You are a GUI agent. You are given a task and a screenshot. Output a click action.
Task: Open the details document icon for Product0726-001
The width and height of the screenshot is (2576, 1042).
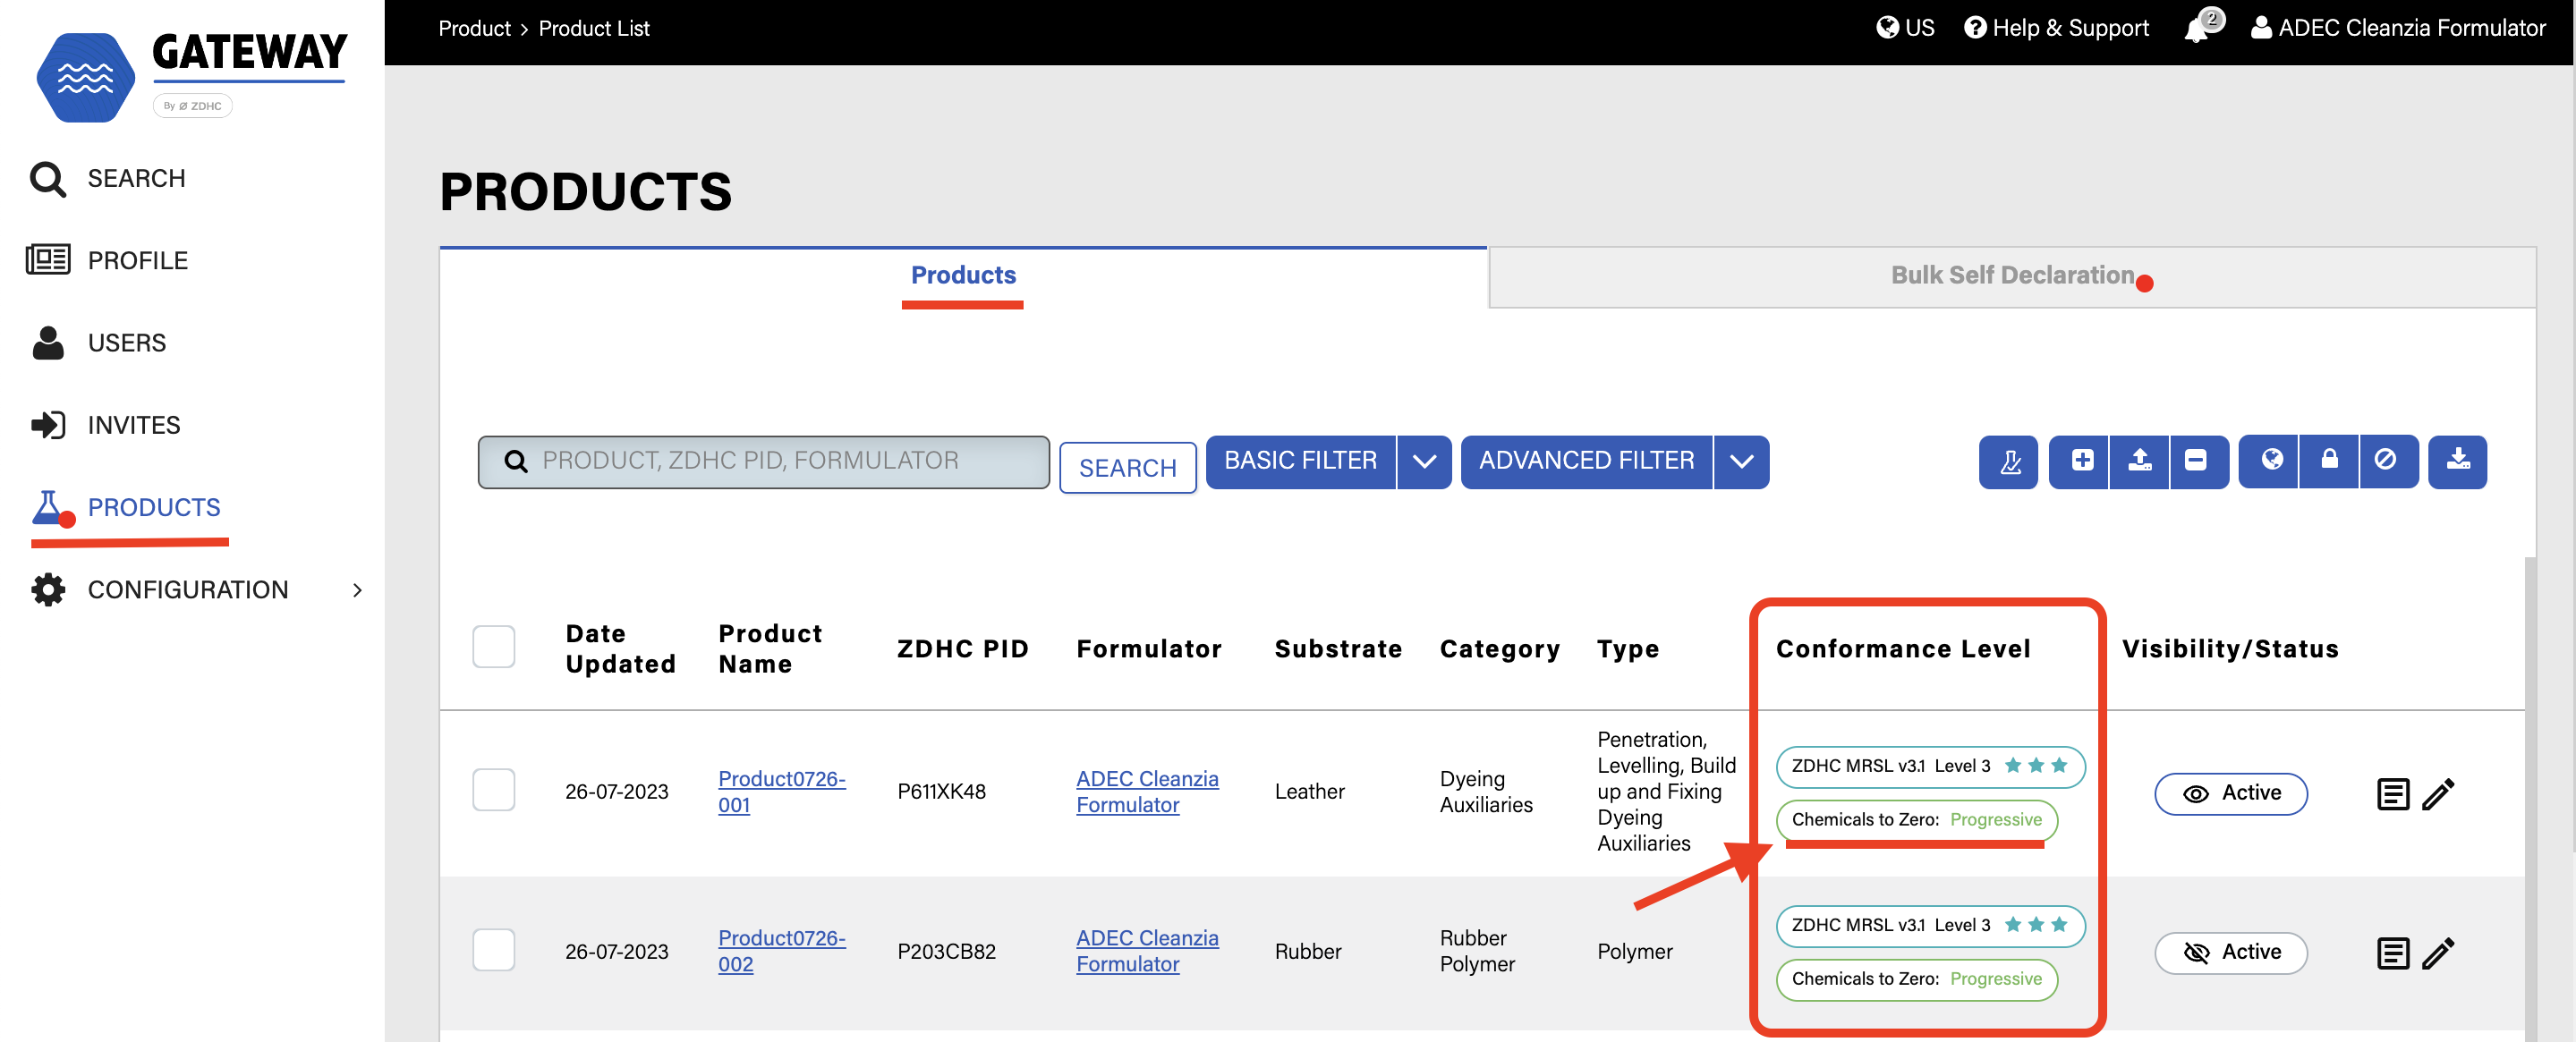click(2393, 794)
